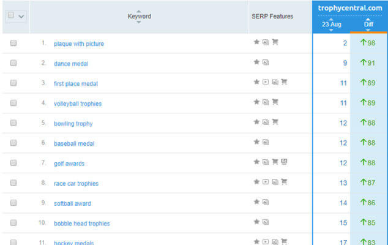
Task: Click shopping cart icon in first place medal row
Action: click(284, 81)
